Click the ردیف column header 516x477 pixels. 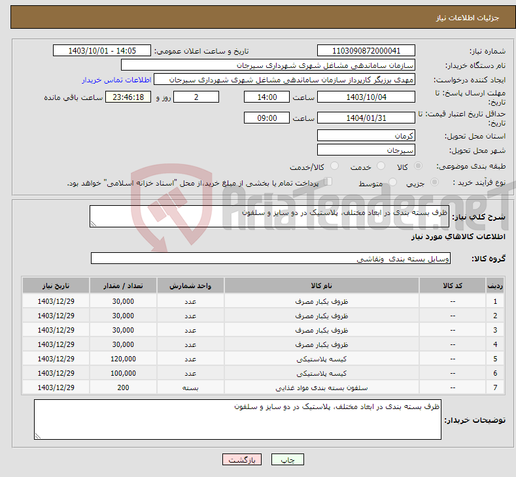coord(495,286)
